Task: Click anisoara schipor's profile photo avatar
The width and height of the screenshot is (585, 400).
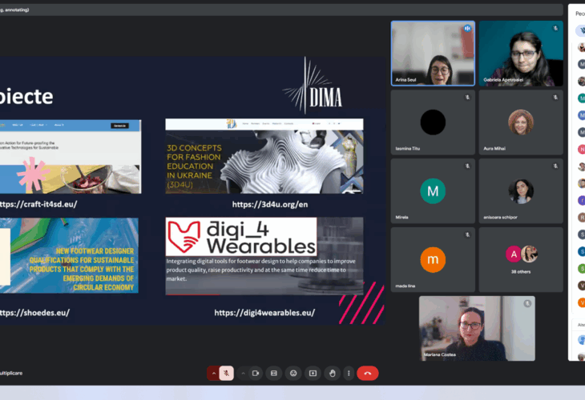Action: [x=521, y=191]
